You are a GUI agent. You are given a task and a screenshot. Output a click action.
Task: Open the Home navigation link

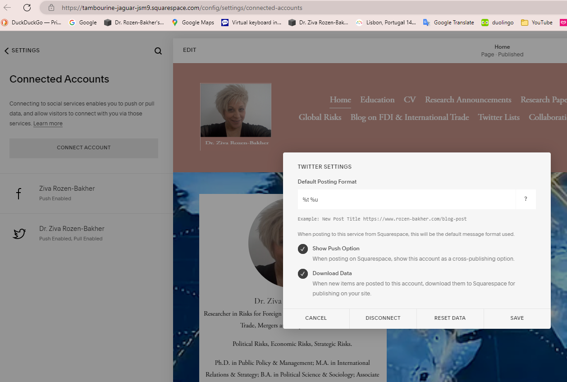coord(340,100)
